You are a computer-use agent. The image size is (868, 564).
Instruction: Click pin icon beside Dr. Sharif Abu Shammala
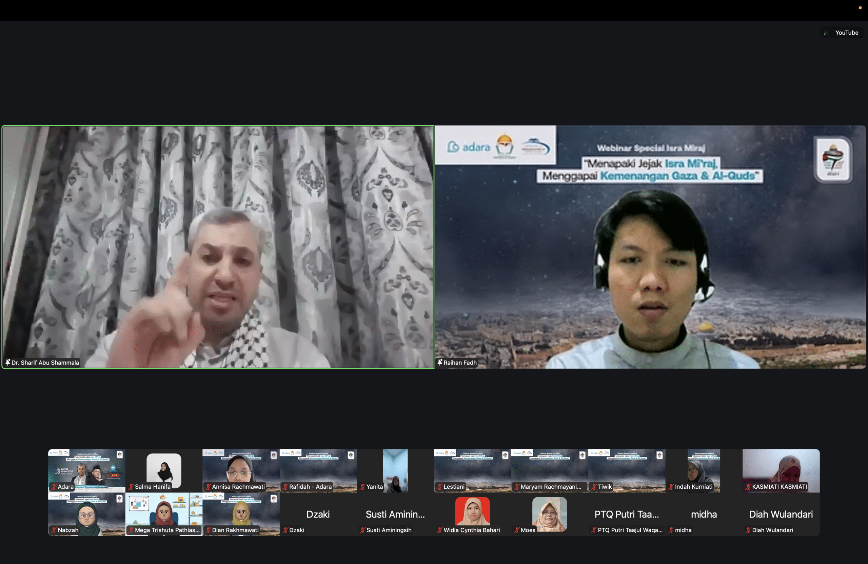point(8,362)
